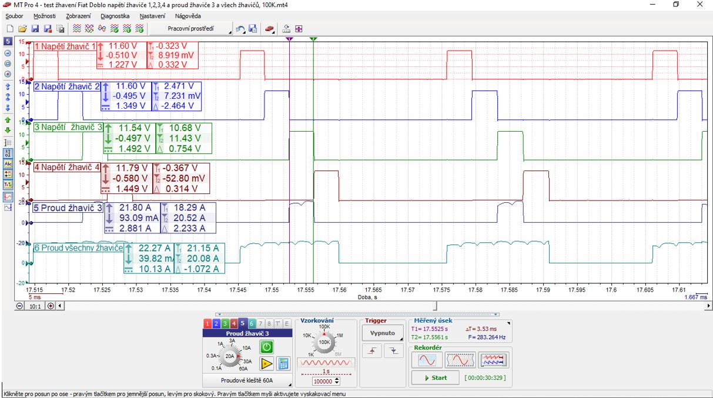Click the Start recorder button

point(435,377)
